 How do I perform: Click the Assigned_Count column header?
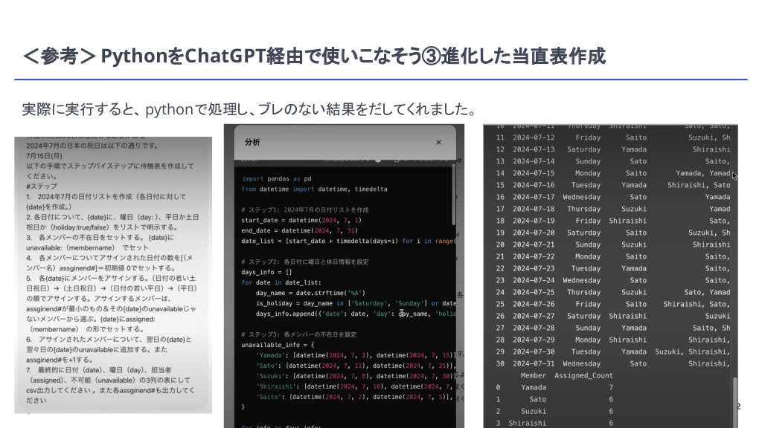(x=584, y=375)
